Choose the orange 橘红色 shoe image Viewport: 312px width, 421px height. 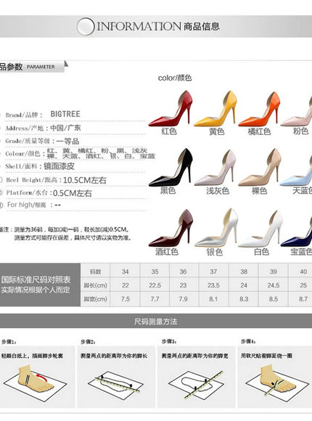click(x=259, y=109)
